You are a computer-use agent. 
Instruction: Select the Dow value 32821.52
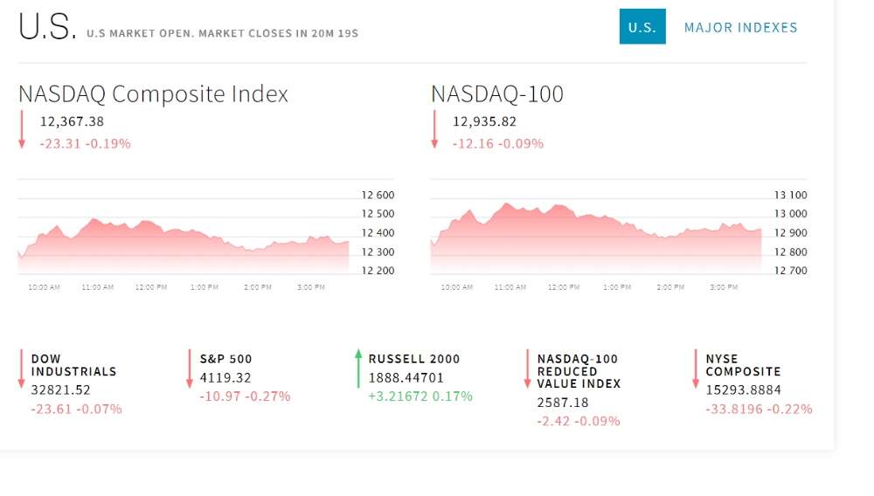(61, 390)
